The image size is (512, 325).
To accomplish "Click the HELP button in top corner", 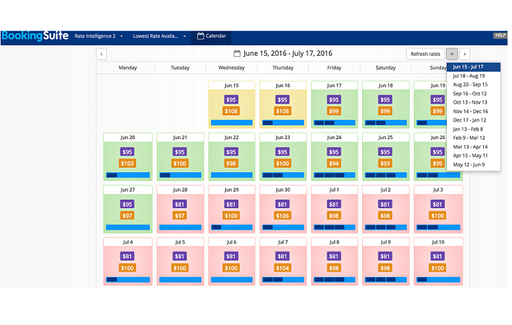I will (500, 35).
